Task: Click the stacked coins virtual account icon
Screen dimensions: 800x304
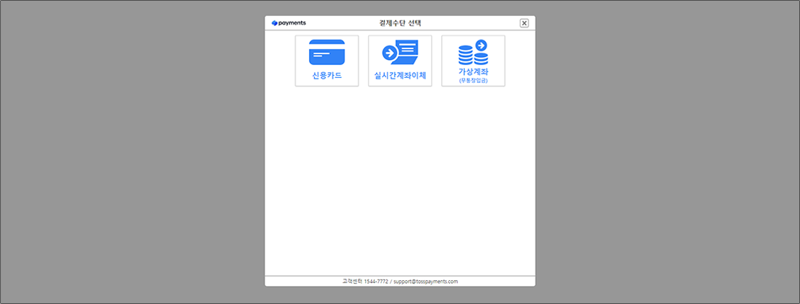Action: [x=473, y=54]
